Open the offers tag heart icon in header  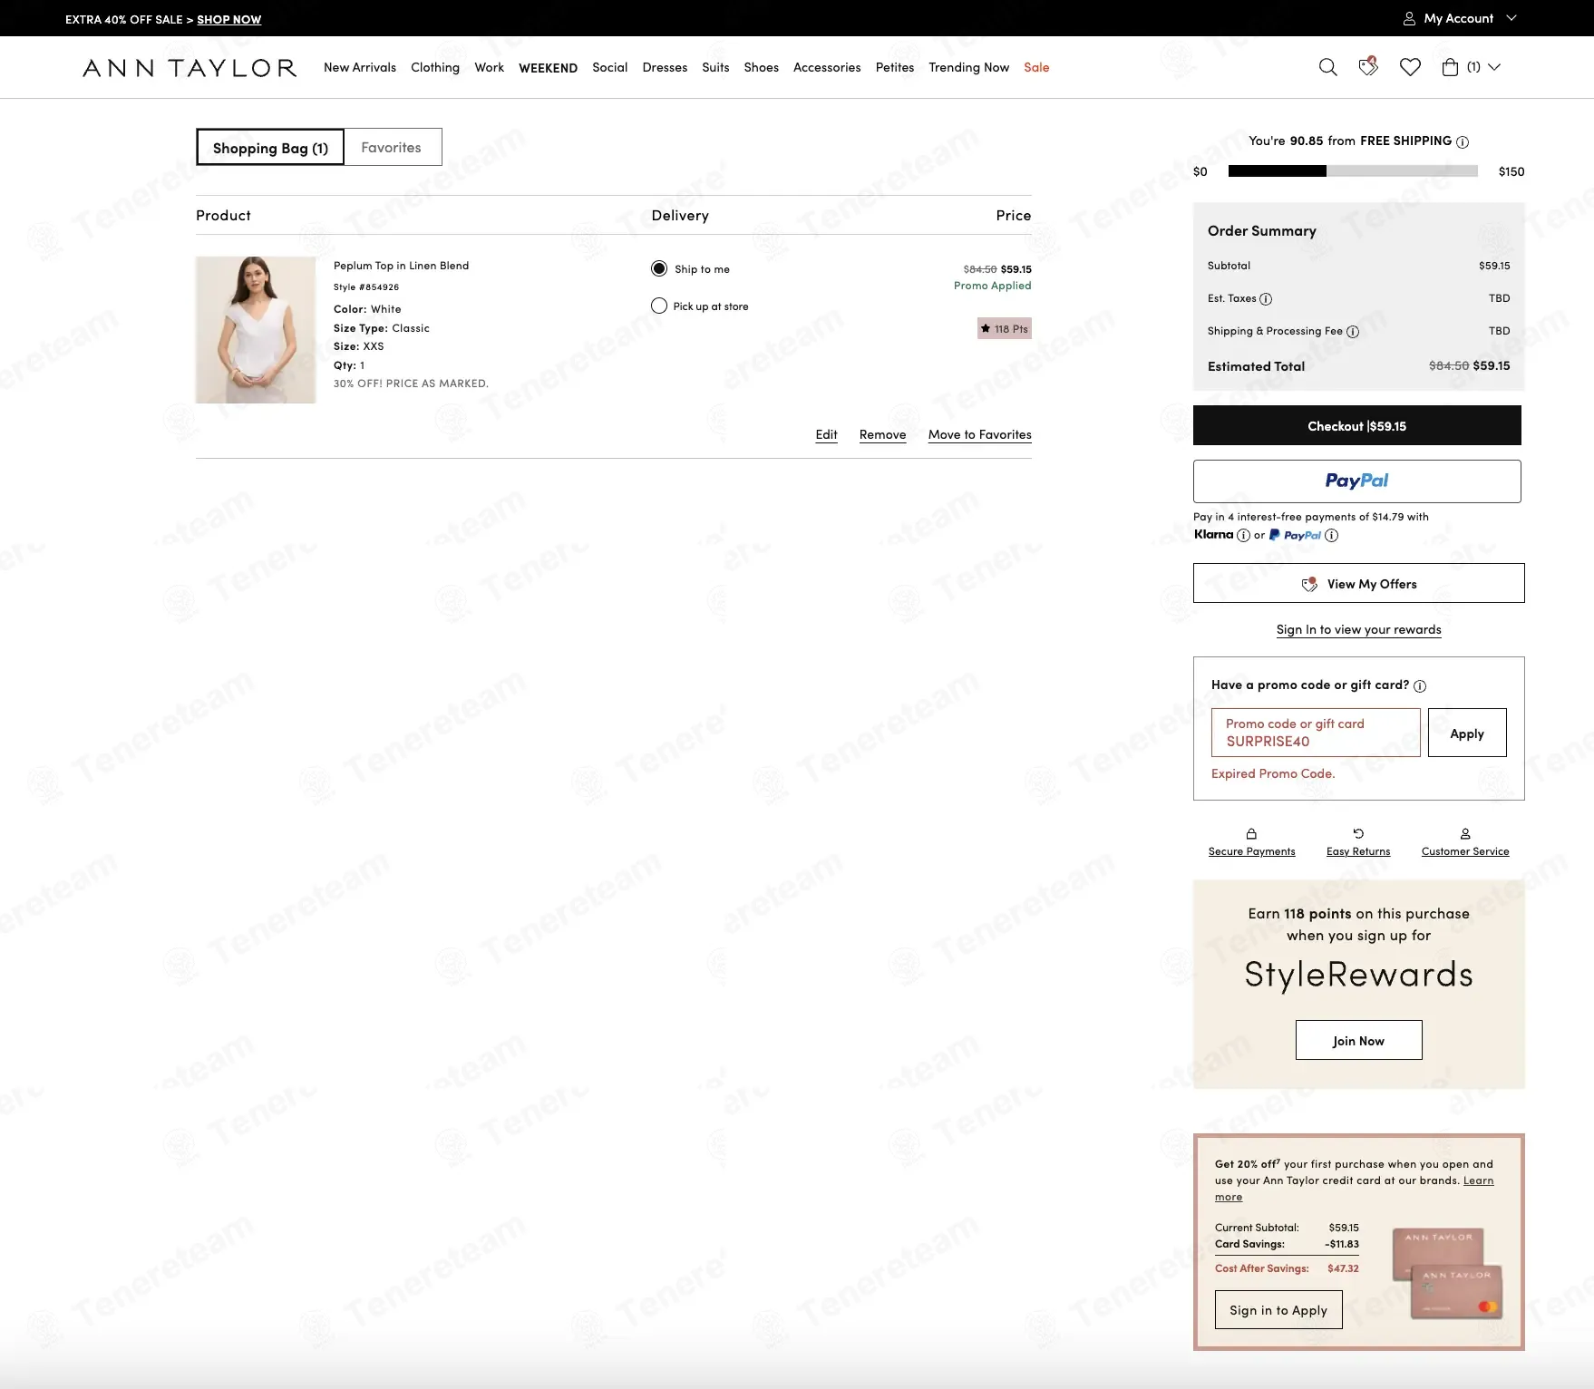point(1368,66)
